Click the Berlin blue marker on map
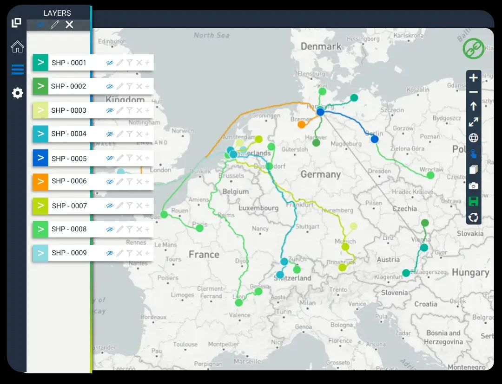 375,139
